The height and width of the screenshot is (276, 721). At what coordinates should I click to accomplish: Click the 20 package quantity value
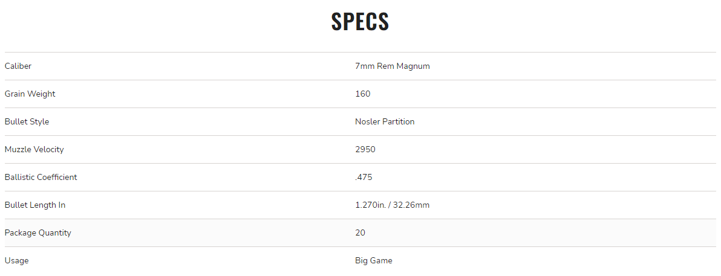click(360, 233)
